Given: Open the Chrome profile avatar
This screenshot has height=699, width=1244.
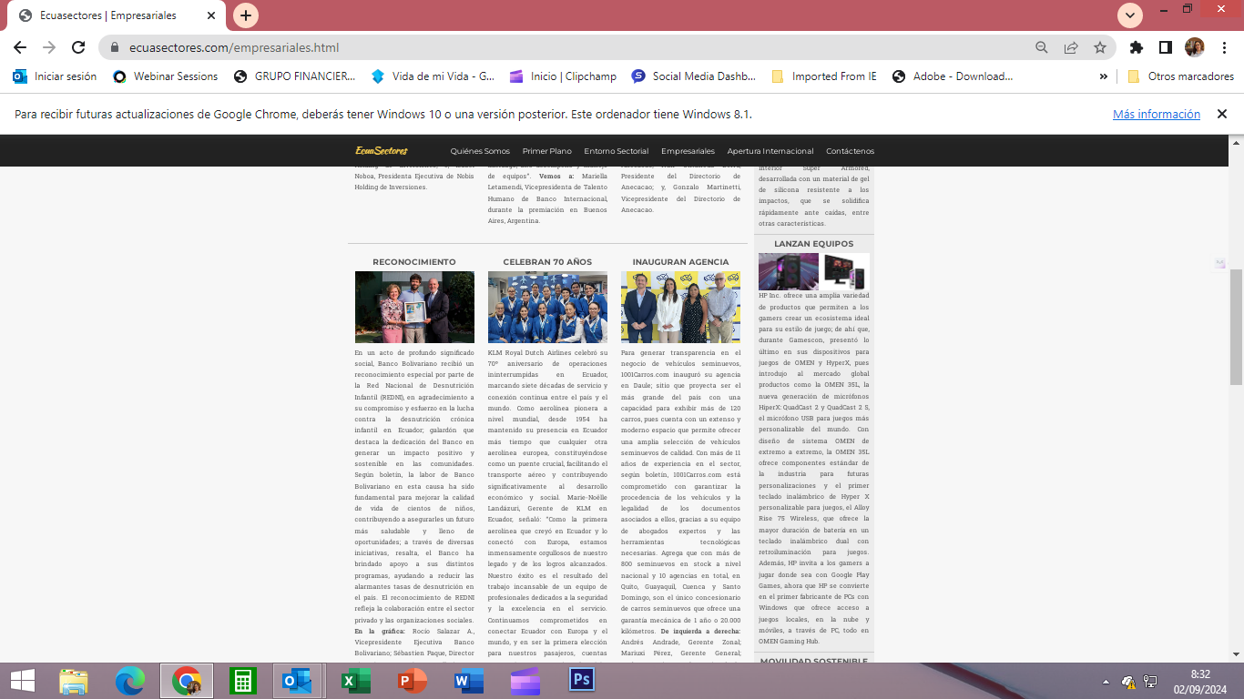Looking at the screenshot, I should coord(1194,47).
